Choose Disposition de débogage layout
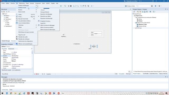 46,14
